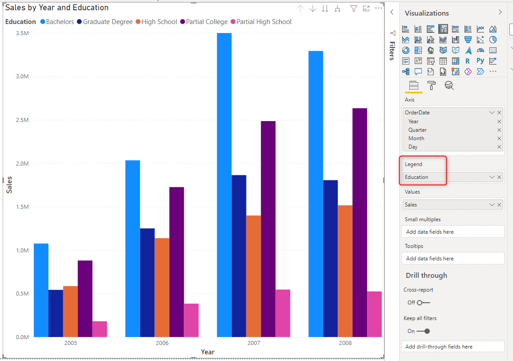Screen dimensions: 513x361
Task: Expand the OrderDate axis field dropdown
Action: [492, 113]
